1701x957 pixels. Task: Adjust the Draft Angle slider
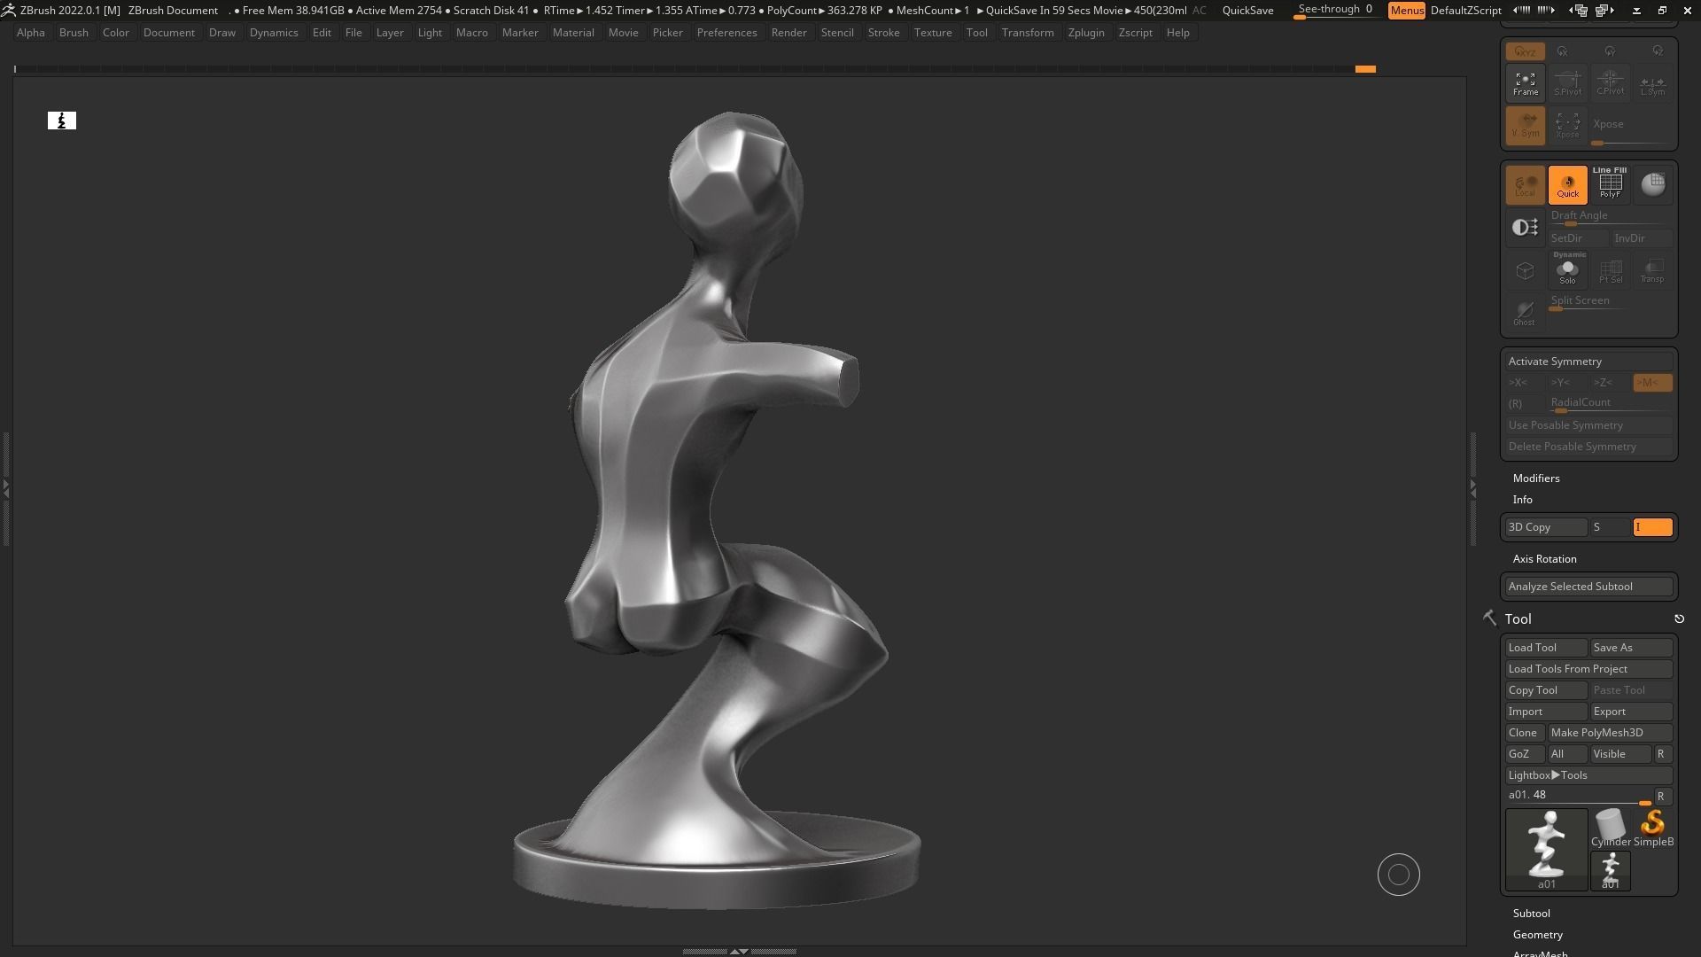[x=1610, y=217]
